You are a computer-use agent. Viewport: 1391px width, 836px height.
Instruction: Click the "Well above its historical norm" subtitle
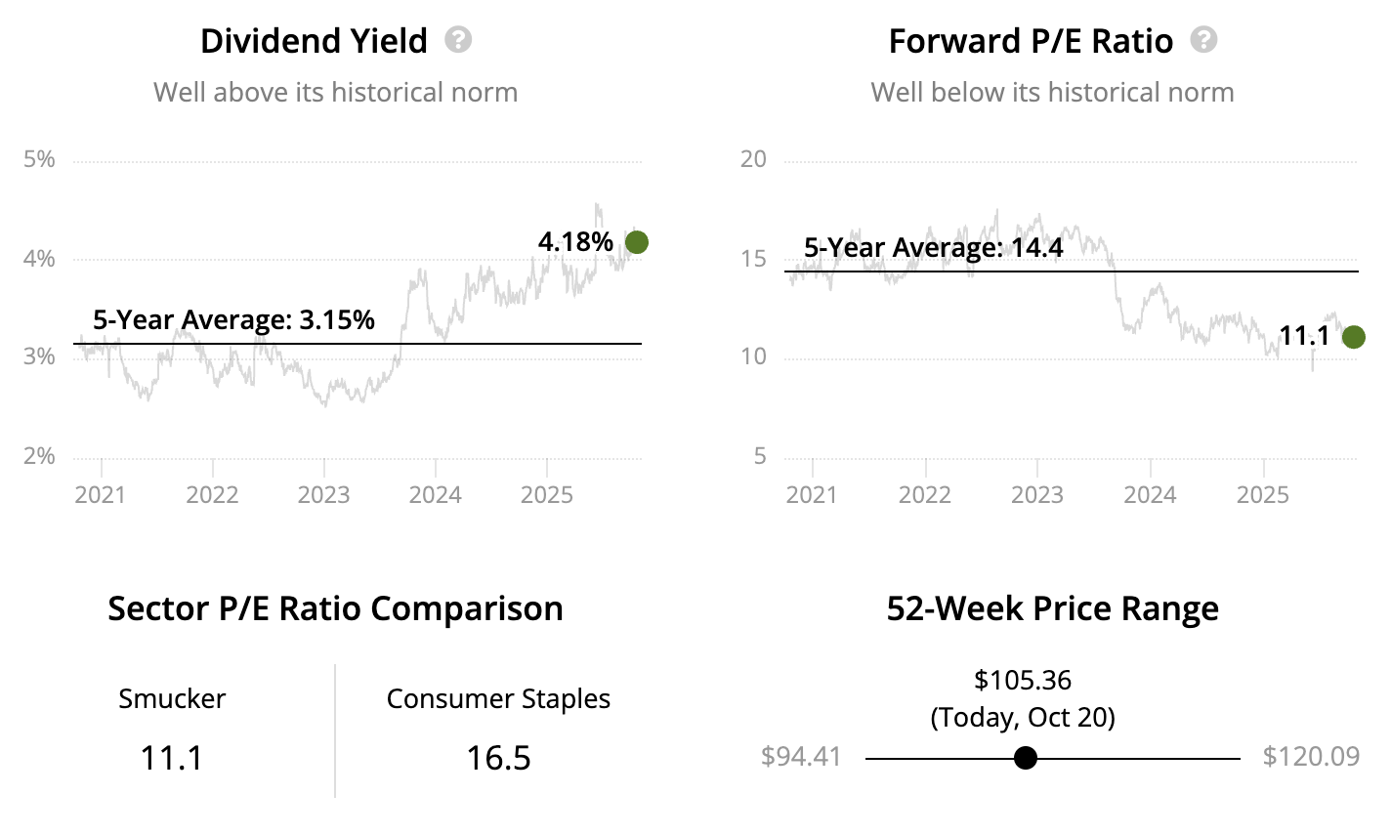coord(335,93)
